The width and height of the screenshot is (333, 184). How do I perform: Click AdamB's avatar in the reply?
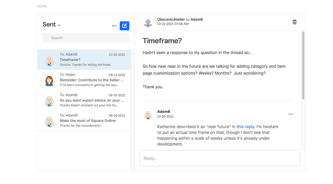pyautogui.click(x=148, y=114)
